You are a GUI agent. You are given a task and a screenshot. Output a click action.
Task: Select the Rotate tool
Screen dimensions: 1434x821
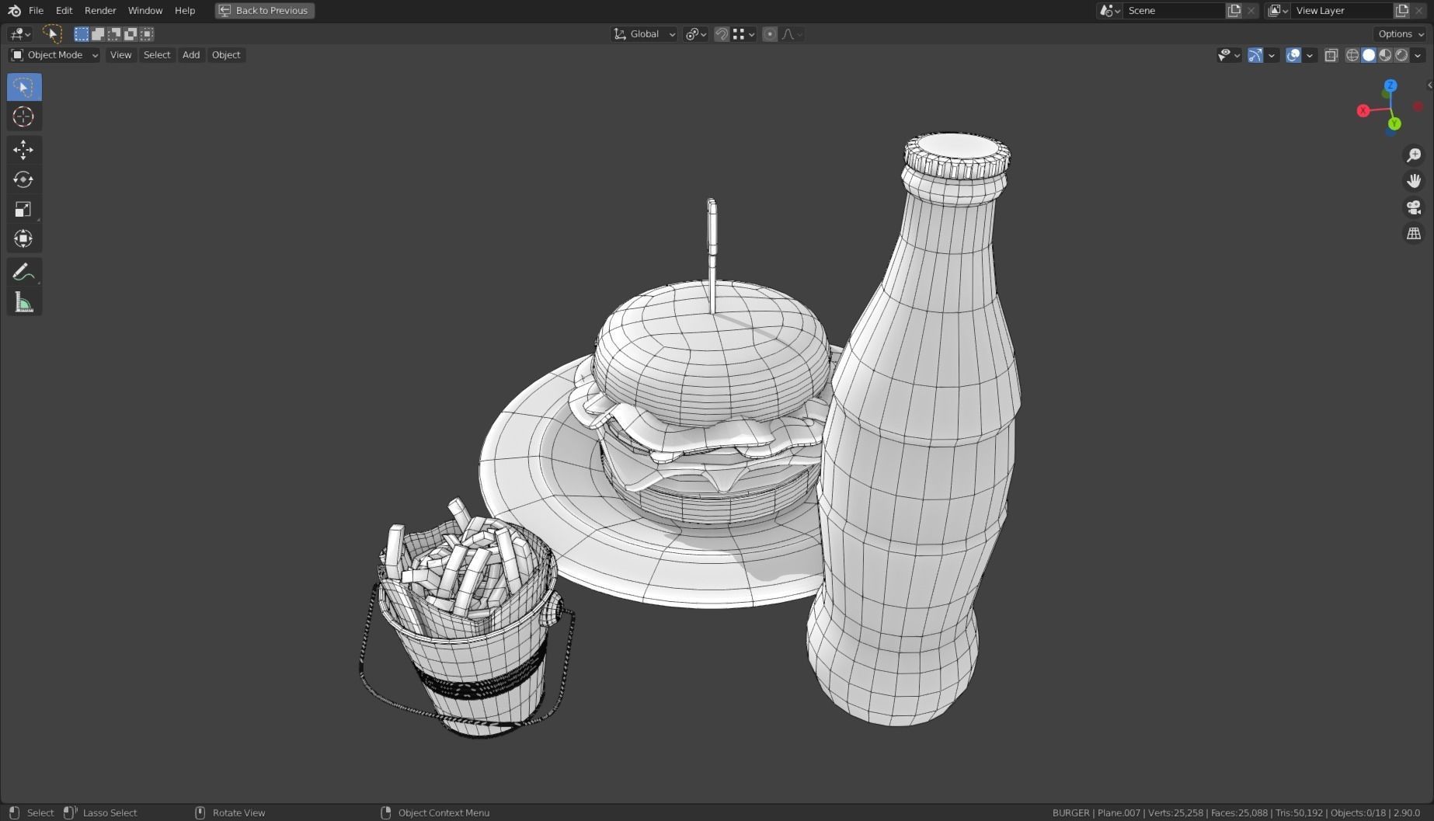[x=24, y=179]
